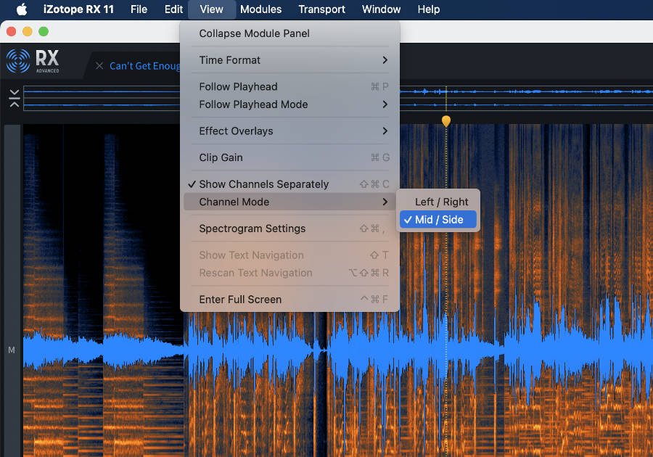This screenshot has height=457, width=653.
Task: Click the green zoom button
Action: [44, 32]
